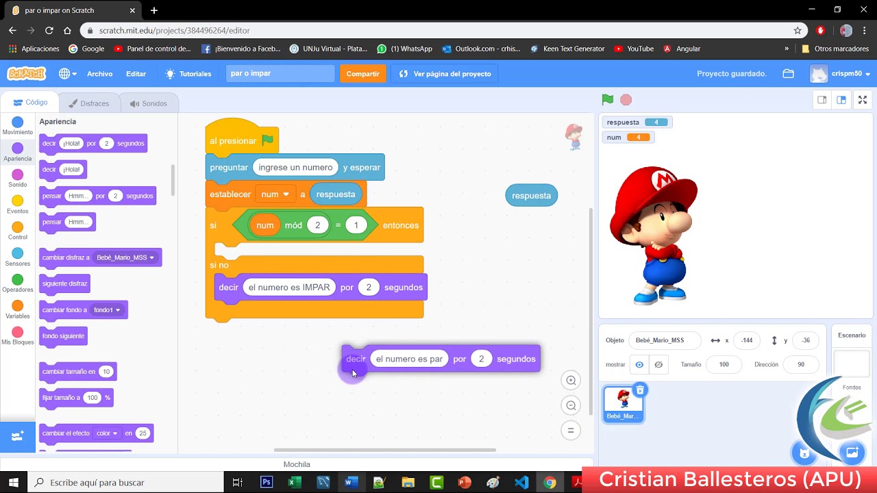Select the Operadores block category

(18, 283)
